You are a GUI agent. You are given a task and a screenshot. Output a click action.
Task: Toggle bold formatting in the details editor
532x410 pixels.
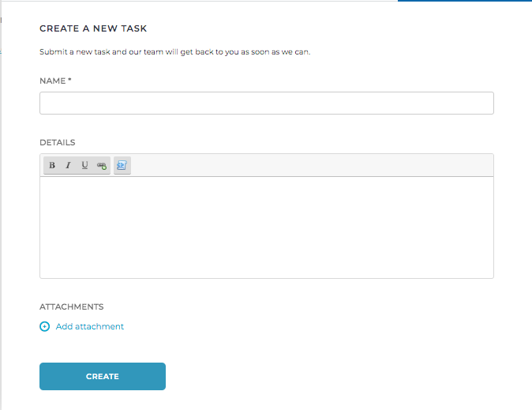pos(52,166)
